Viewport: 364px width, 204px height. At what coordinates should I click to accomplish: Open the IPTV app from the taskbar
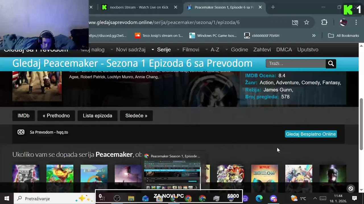click(x=245, y=198)
